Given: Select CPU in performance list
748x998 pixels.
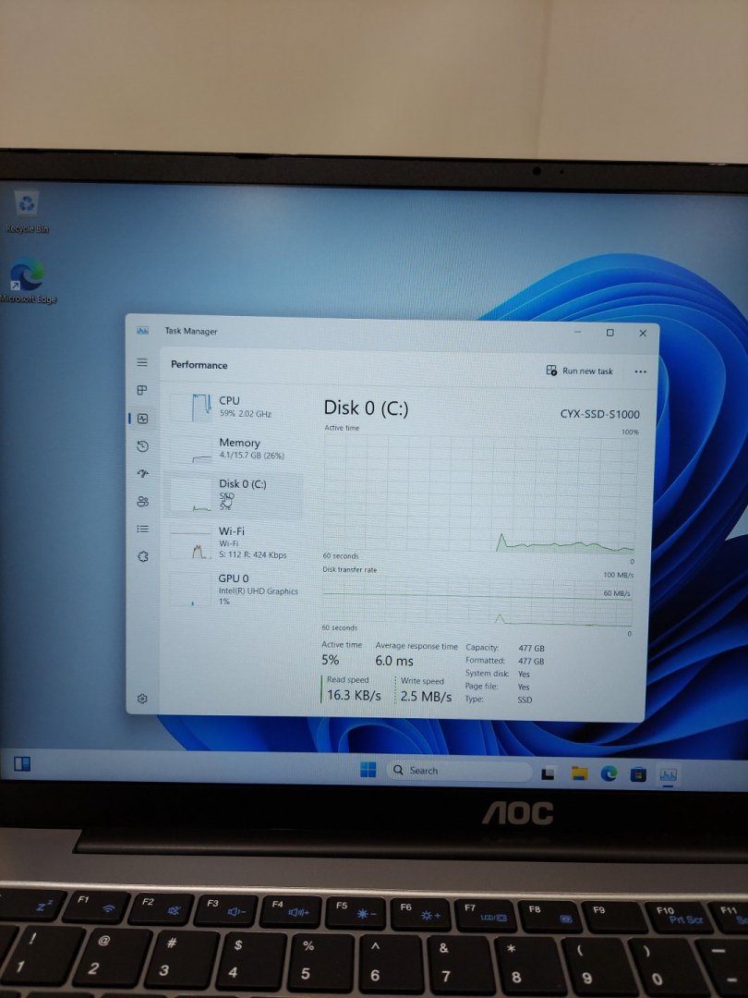Looking at the screenshot, I should click(235, 407).
